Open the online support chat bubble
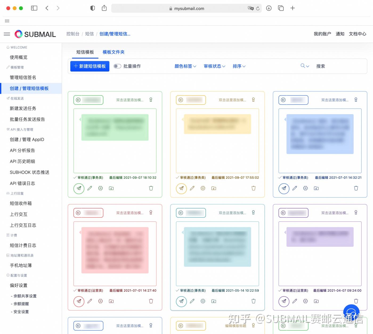 [351, 312]
